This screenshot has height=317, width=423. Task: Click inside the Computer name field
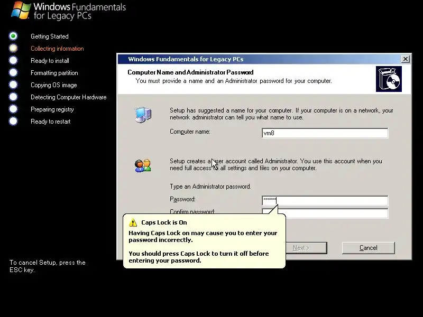(x=325, y=133)
